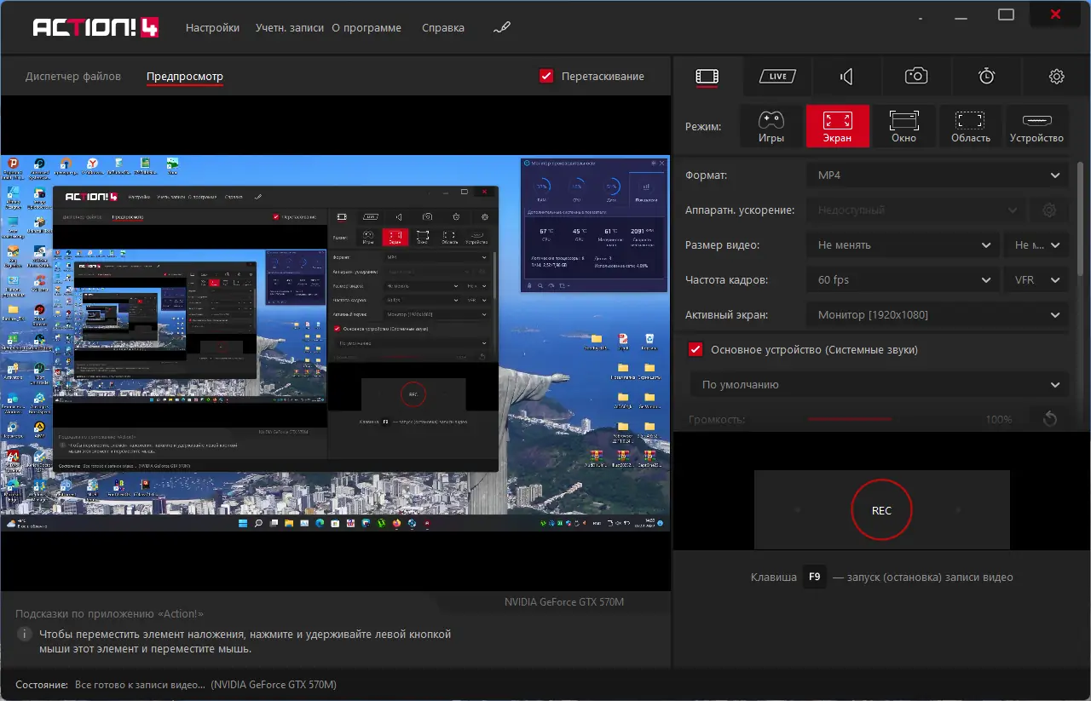Open the Настройки menu
Image resolution: width=1091 pixels, height=701 pixels.
click(x=212, y=27)
